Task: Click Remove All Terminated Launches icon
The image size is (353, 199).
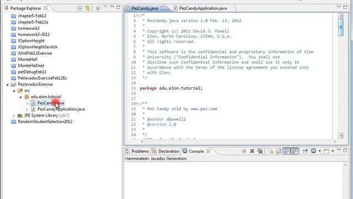Action: (x=260, y=151)
